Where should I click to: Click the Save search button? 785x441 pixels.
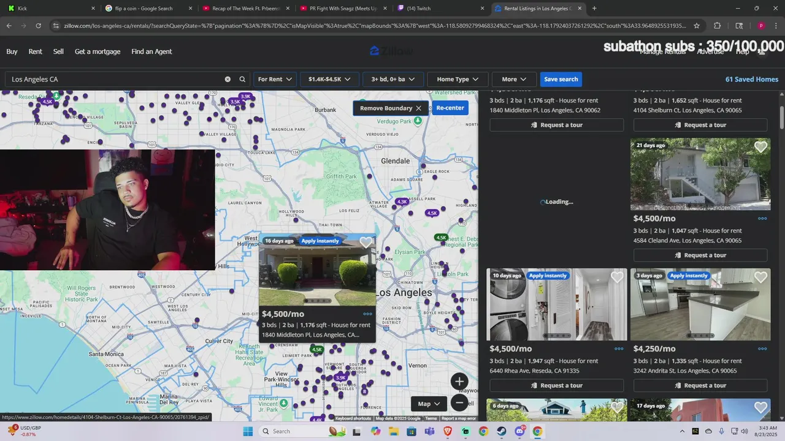point(561,79)
